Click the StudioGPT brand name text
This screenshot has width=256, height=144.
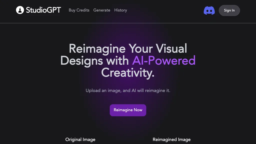point(43,10)
